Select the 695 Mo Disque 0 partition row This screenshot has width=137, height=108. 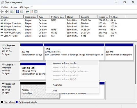pos(63,26)
